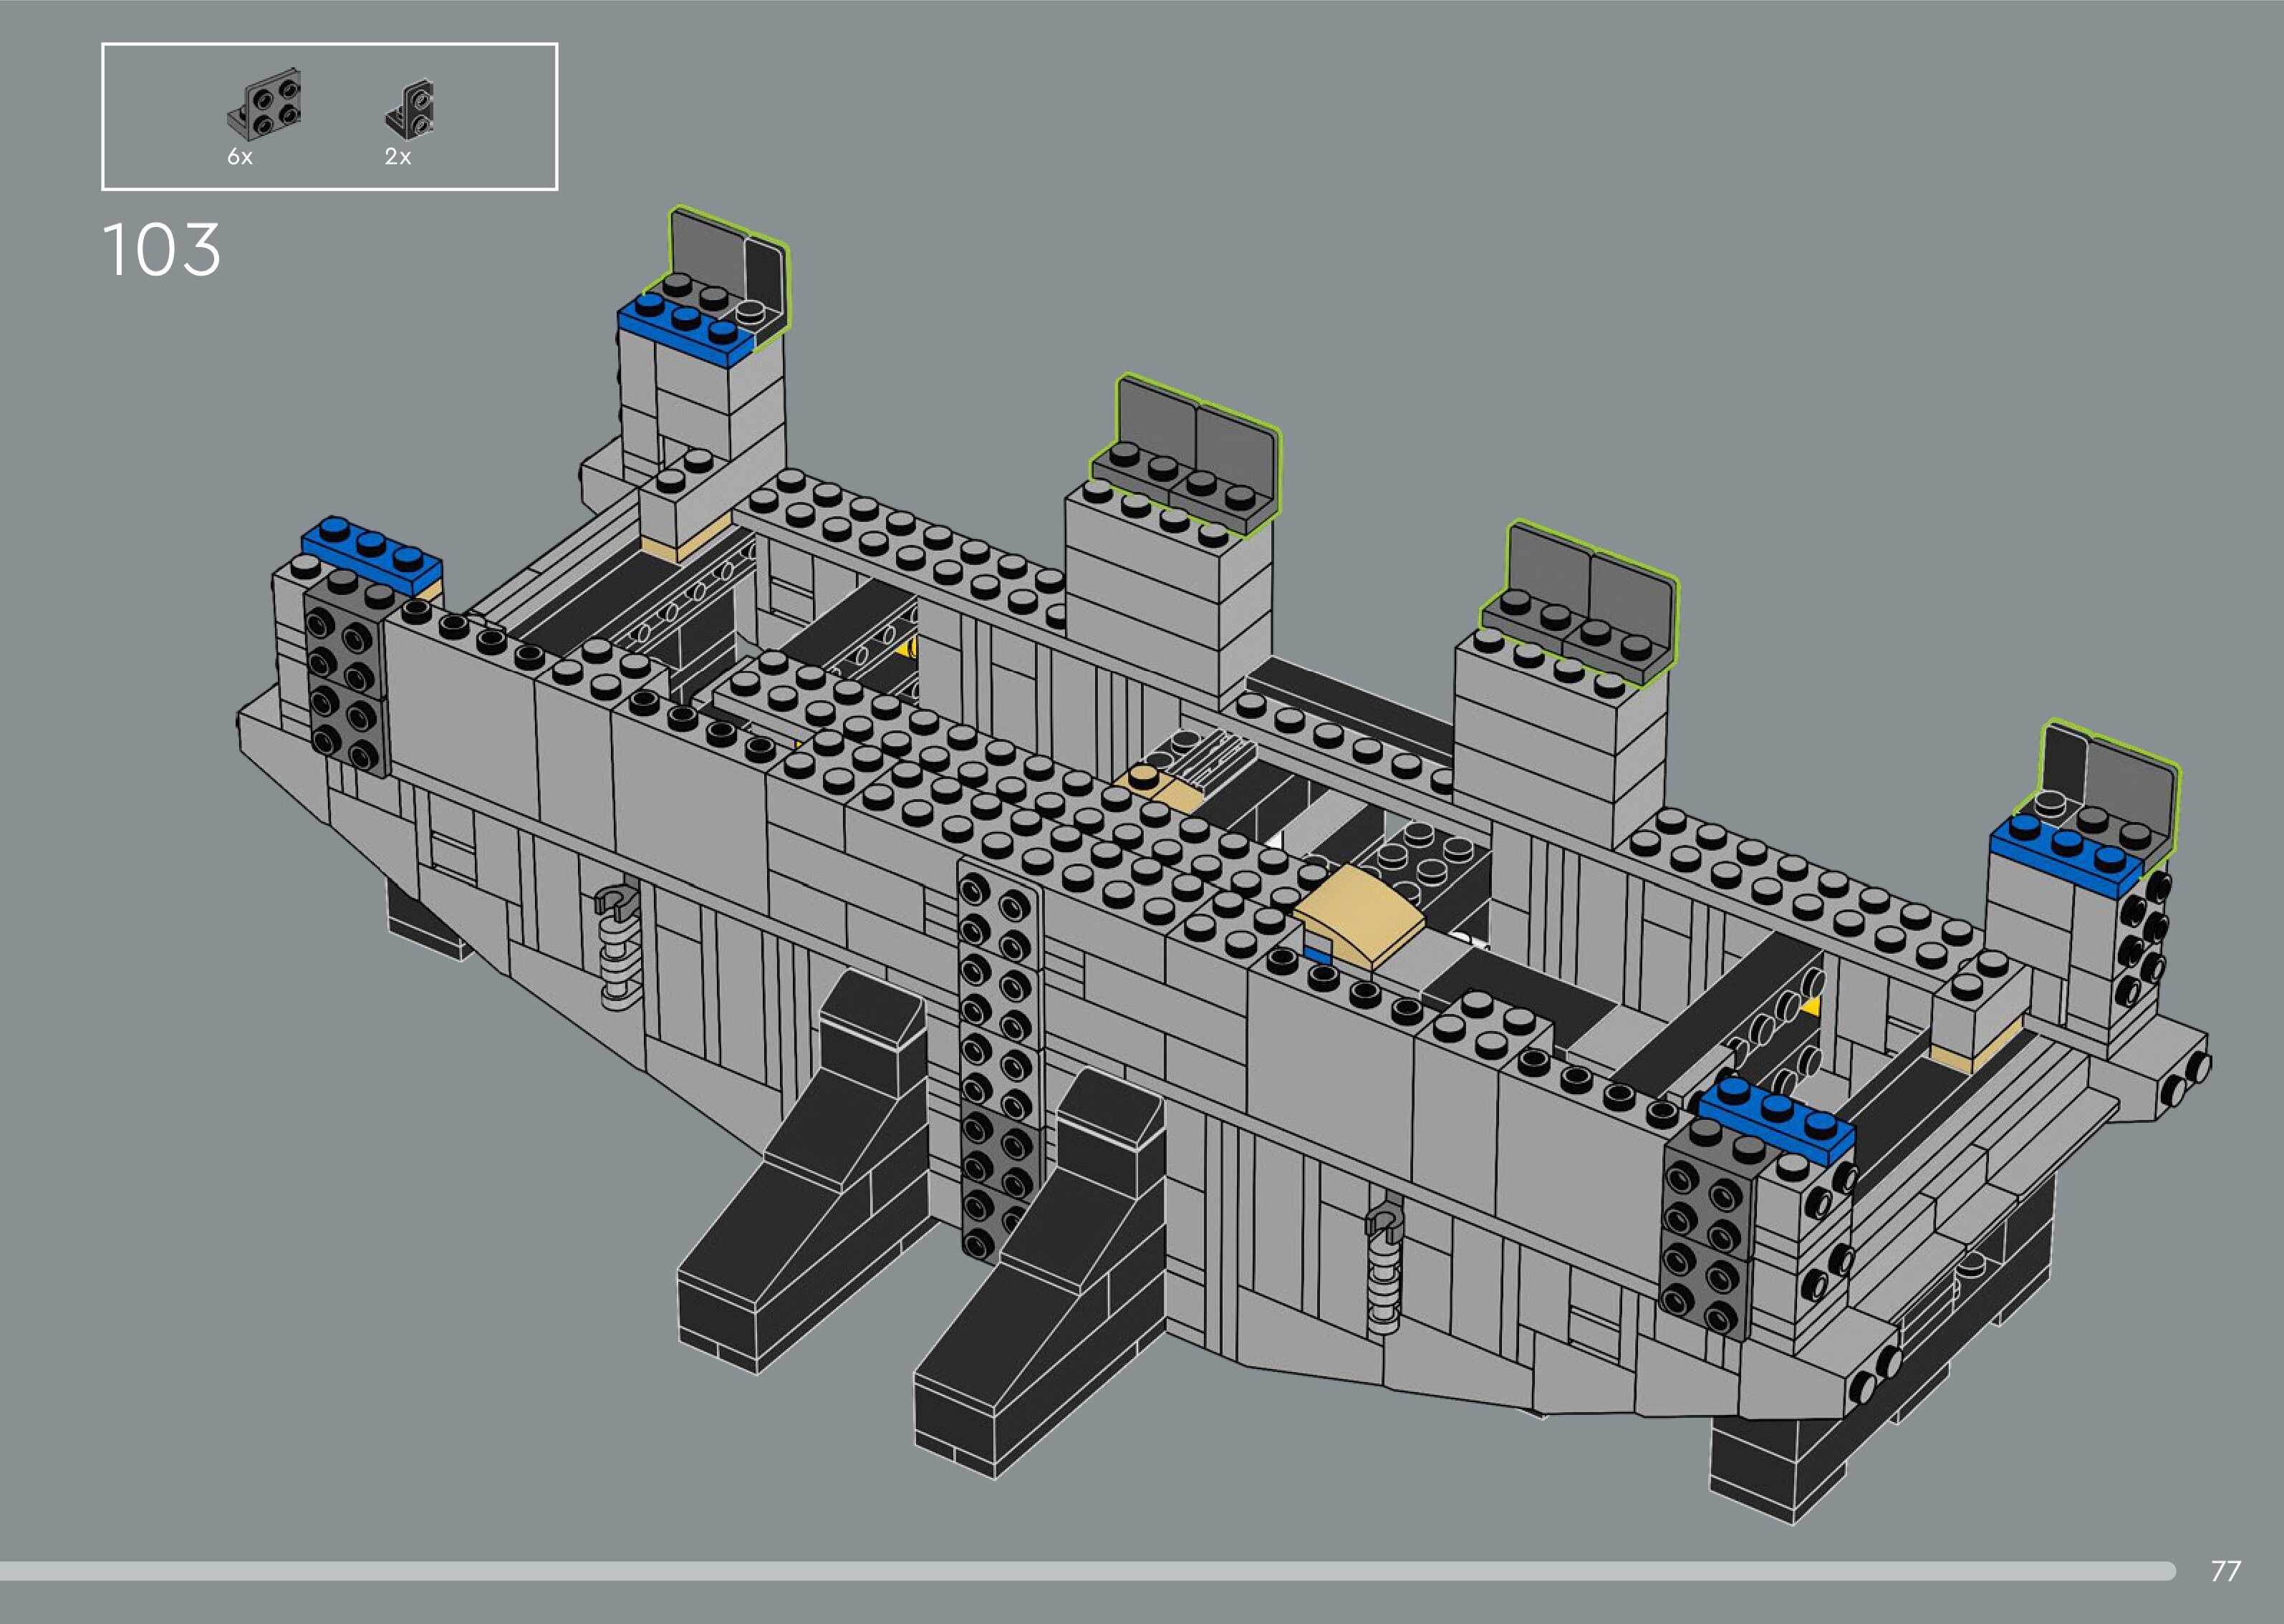Click the 1x2 bracket part icon
This screenshot has width=2284, height=1624.
point(410,109)
